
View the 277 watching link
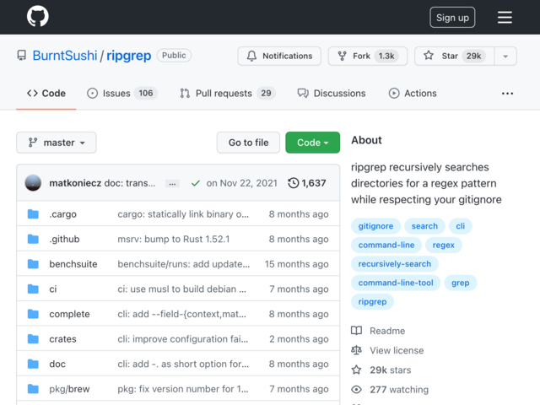390,390
